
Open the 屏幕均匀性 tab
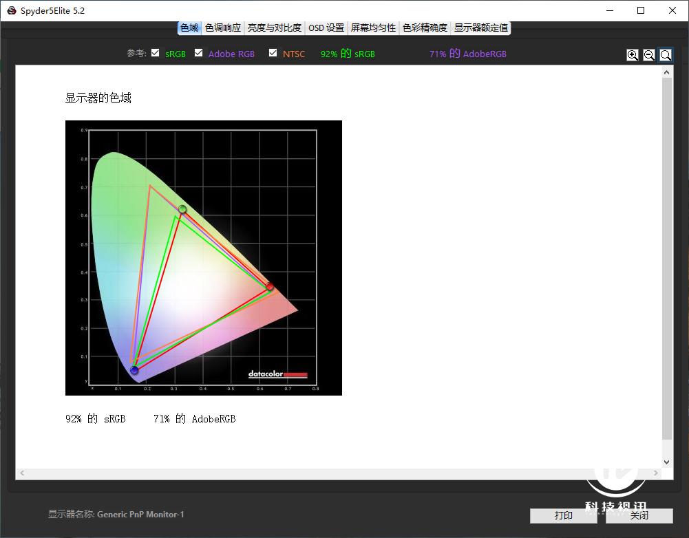pyautogui.click(x=373, y=28)
